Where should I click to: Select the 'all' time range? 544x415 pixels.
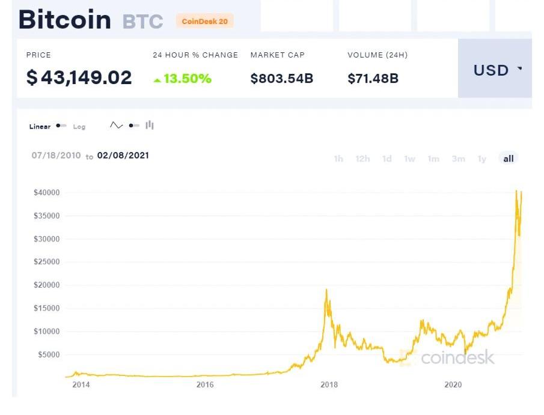tap(509, 159)
